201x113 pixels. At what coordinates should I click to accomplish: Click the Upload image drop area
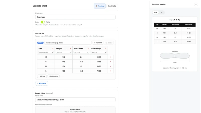point(75,110)
